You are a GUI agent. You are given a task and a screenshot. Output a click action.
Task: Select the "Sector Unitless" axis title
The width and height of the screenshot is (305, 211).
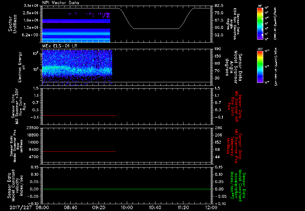(13, 24)
